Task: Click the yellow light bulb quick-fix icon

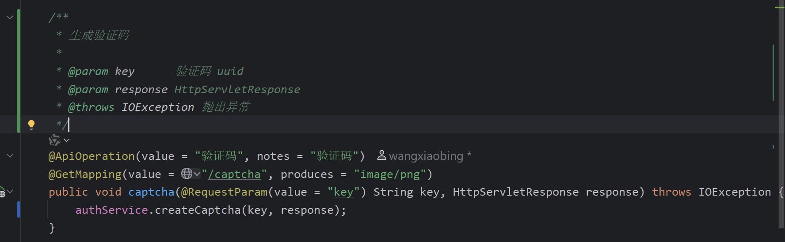Action: [31, 125]
